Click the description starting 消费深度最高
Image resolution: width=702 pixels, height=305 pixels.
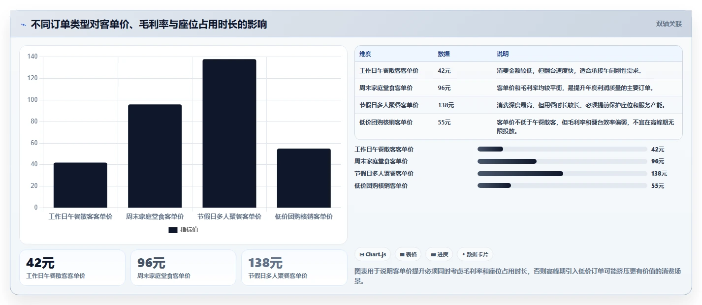click(x=581, y=105)
